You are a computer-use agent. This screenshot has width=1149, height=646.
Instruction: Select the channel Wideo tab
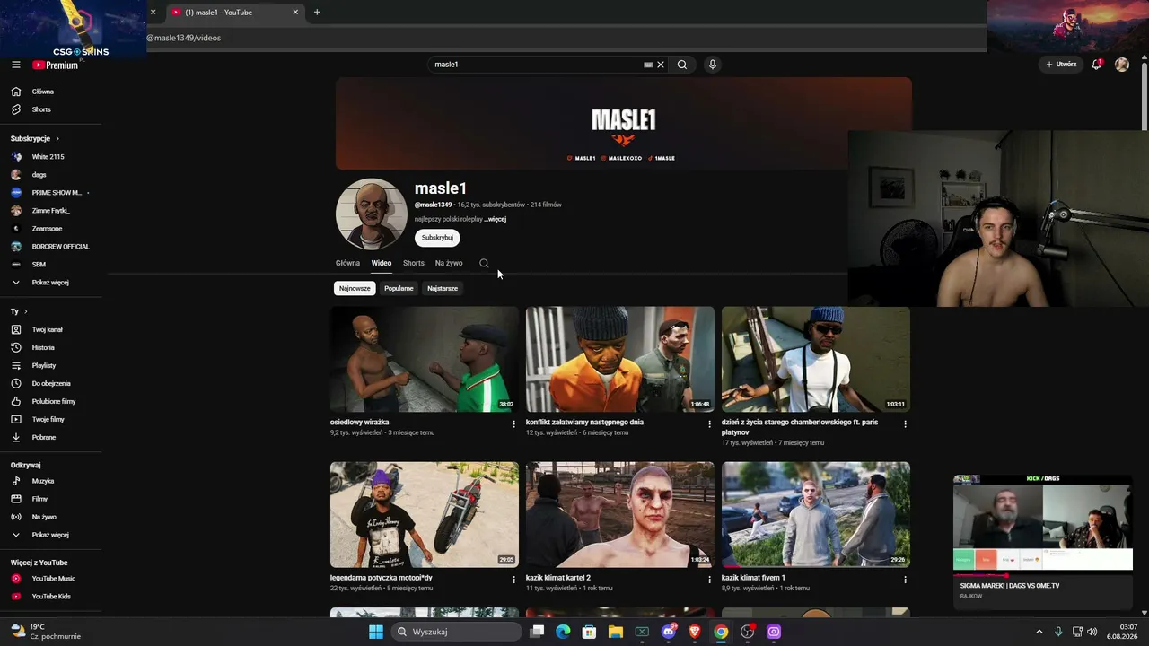382,263
